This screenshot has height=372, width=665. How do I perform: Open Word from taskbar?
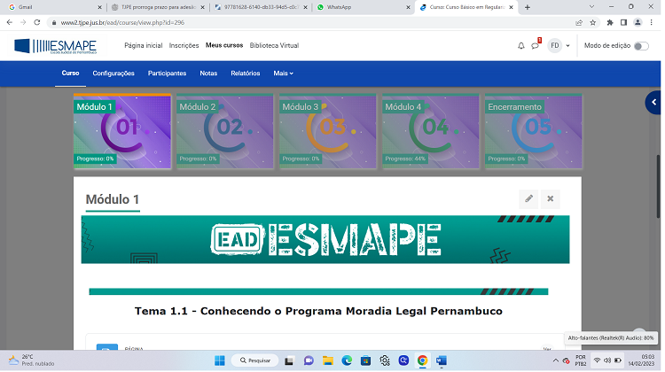point(443,362)
